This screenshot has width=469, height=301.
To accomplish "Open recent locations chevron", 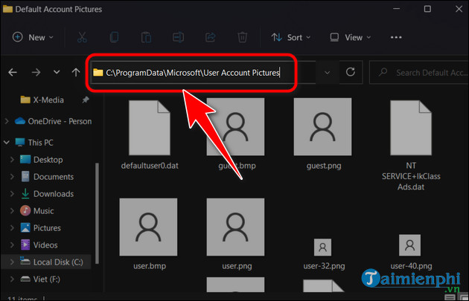I will (x=57, y=72).
